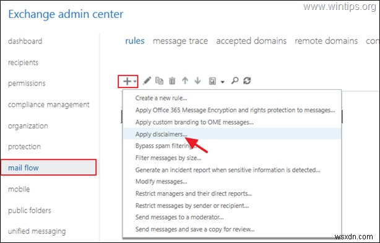Choose Apply Office 365 Message Encryption option
380x243 pixels.
tap(235, 110)
